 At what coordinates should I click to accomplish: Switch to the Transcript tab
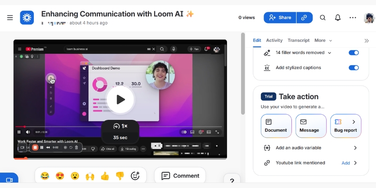[298, 40]
